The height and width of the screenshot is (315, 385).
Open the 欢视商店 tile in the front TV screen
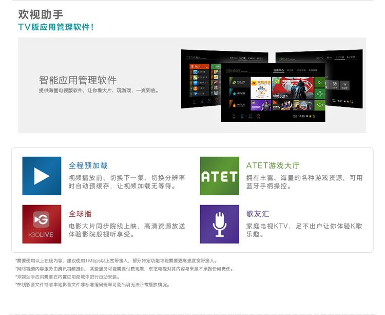pyautogui.click(x=261, y=88)
